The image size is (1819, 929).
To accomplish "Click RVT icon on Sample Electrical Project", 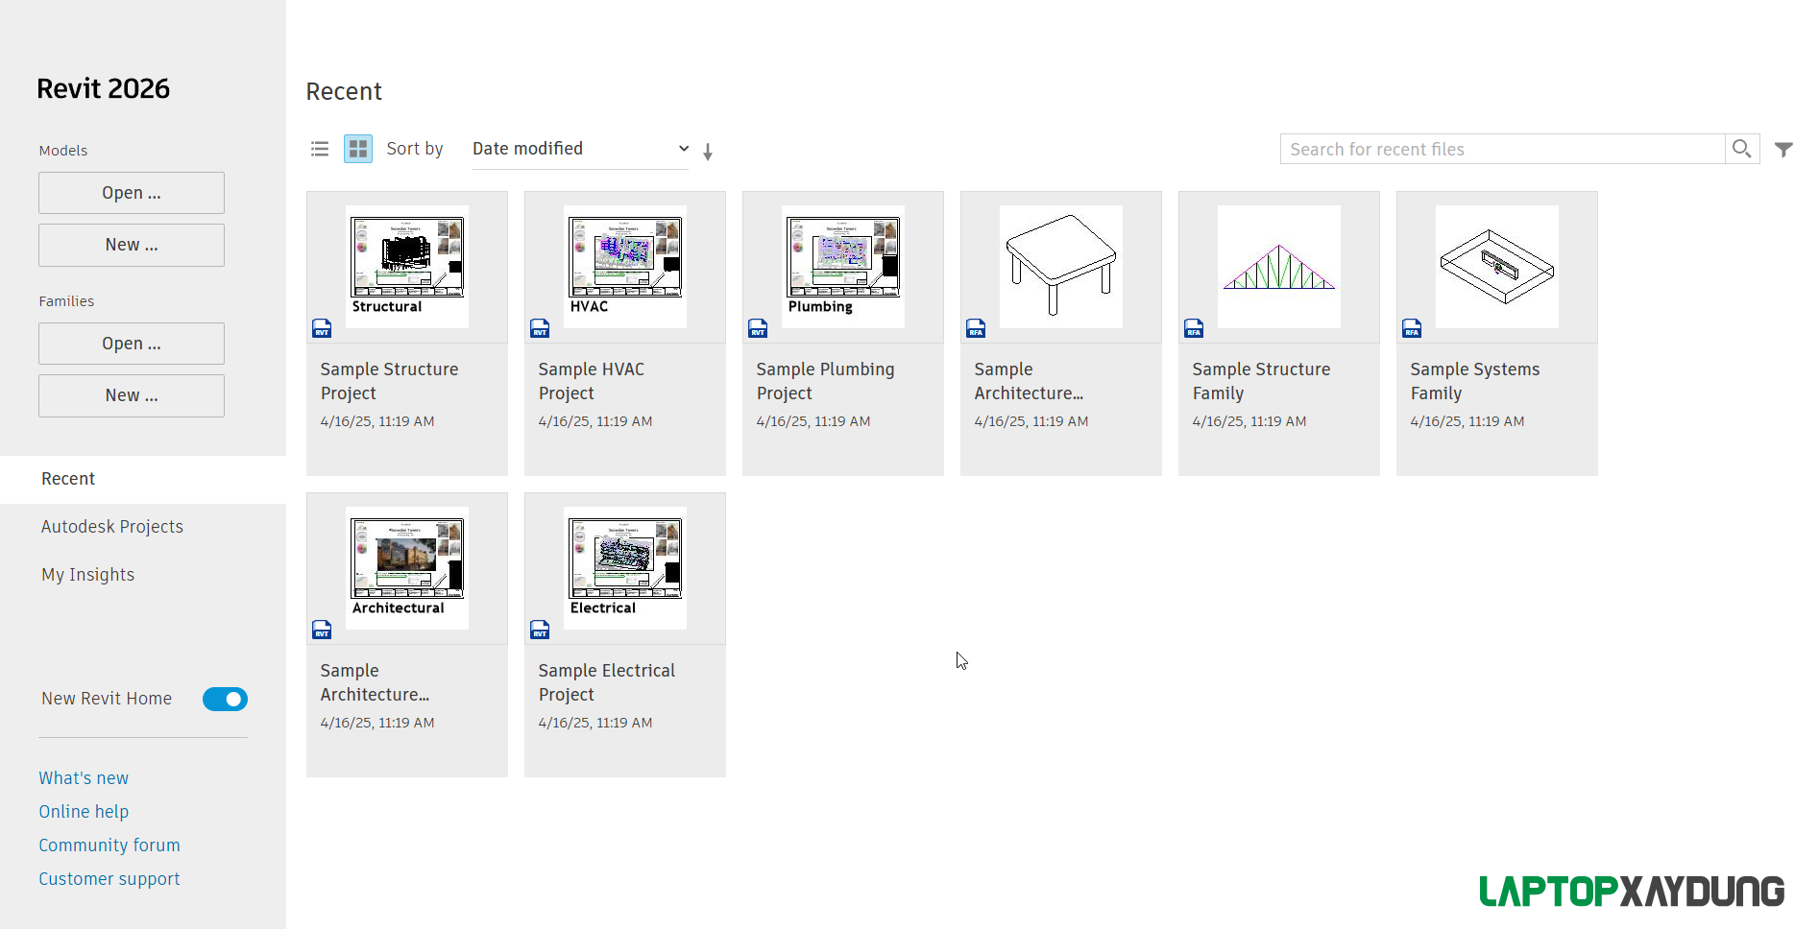I will tap(540, 630).
